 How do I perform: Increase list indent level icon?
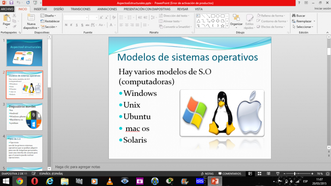click(146, 17)
